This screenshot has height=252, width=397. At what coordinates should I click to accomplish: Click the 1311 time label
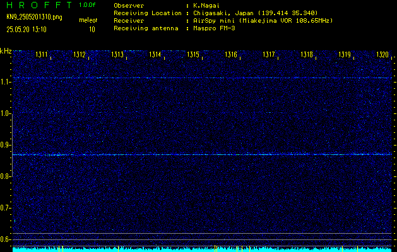42,54
